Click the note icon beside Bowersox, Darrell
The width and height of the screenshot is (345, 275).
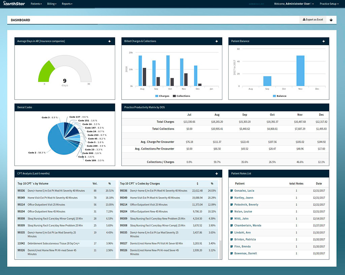(x=231, y=253)
